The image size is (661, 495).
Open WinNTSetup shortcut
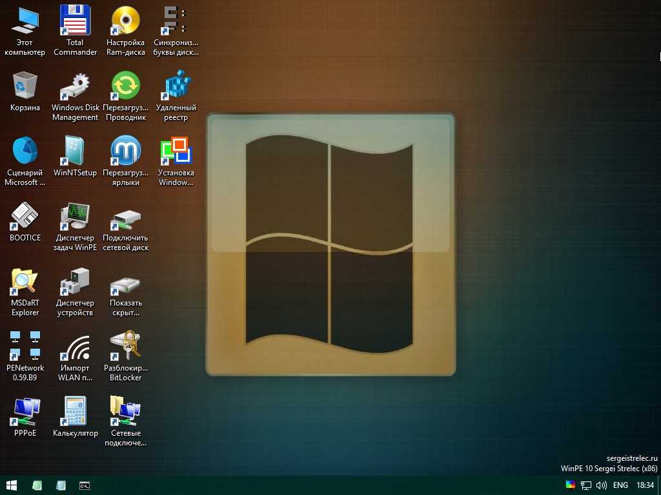[x=75, y=151]
